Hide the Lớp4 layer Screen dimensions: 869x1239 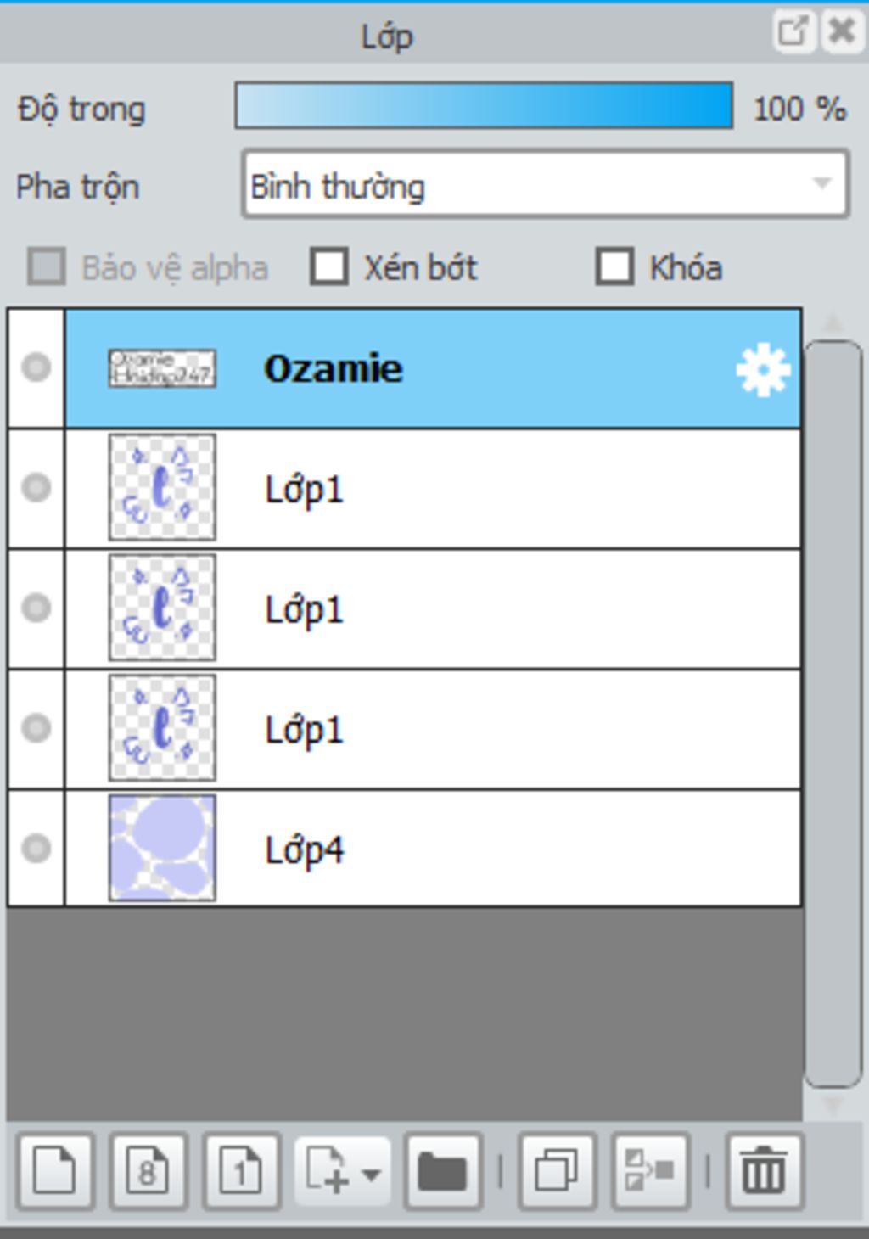(x=36, y=848)
